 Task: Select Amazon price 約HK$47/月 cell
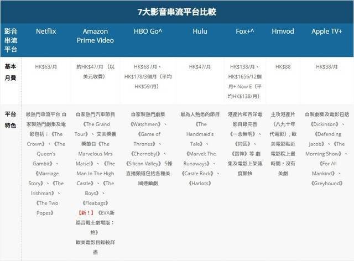[x=95, y=71]
